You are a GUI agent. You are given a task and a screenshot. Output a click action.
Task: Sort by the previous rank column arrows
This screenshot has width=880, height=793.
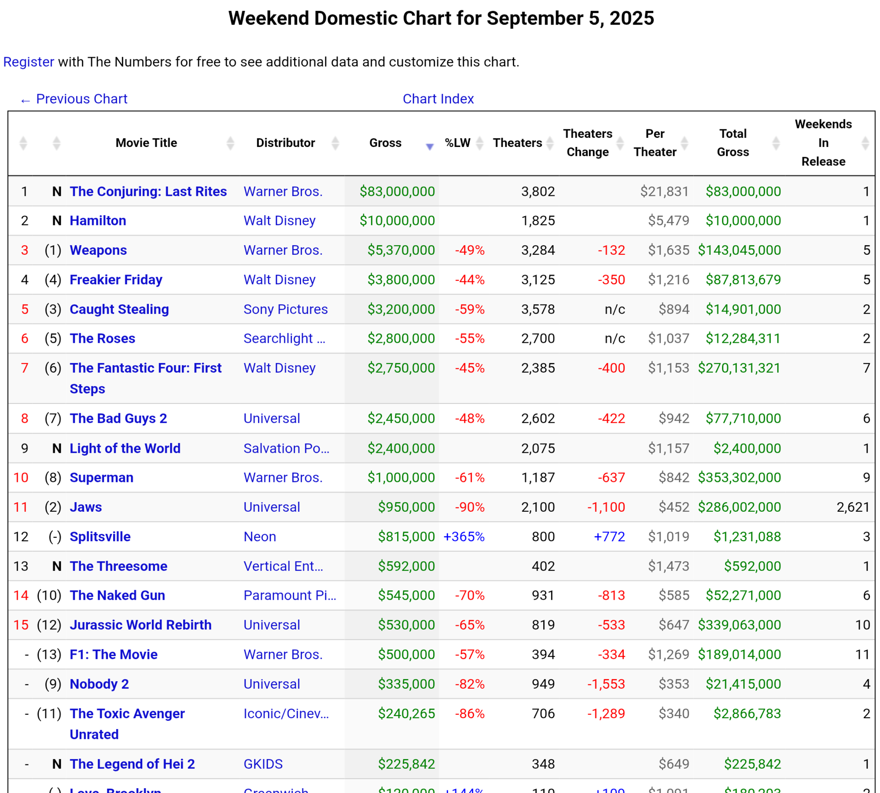pos(56,143)
